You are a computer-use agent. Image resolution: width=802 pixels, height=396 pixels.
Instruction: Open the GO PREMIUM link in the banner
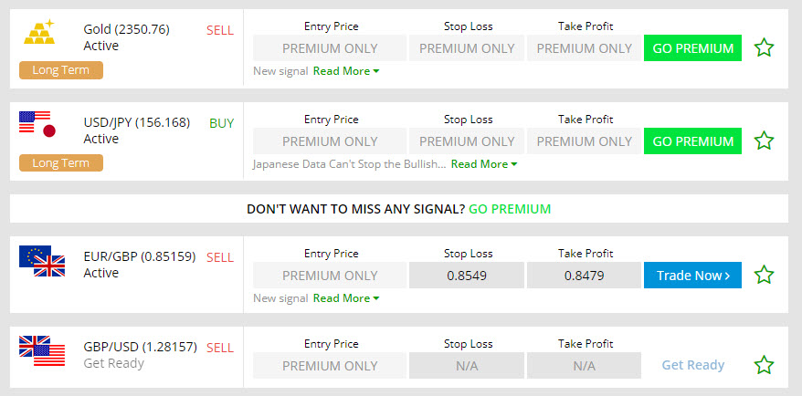[510, 209]
